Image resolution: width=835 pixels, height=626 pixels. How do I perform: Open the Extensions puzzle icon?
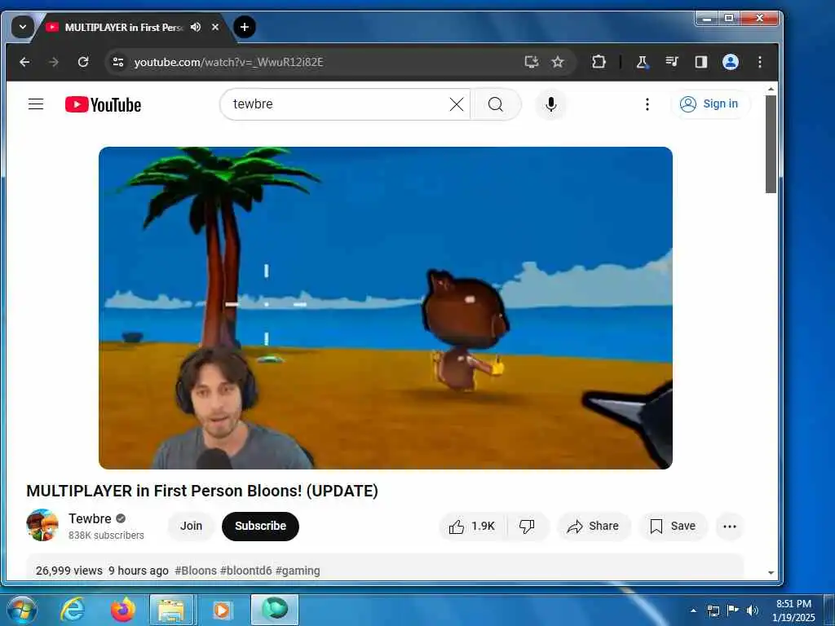tap(599, 62)
